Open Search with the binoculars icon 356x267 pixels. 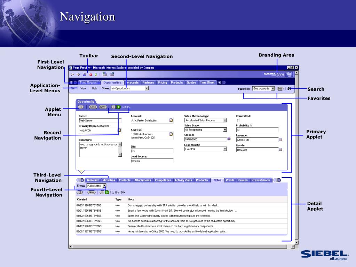(x=289, y=88)
